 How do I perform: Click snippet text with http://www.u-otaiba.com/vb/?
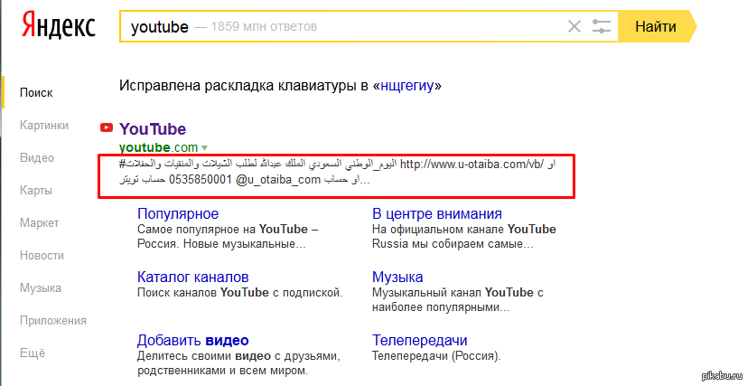(x=472, y=164)
